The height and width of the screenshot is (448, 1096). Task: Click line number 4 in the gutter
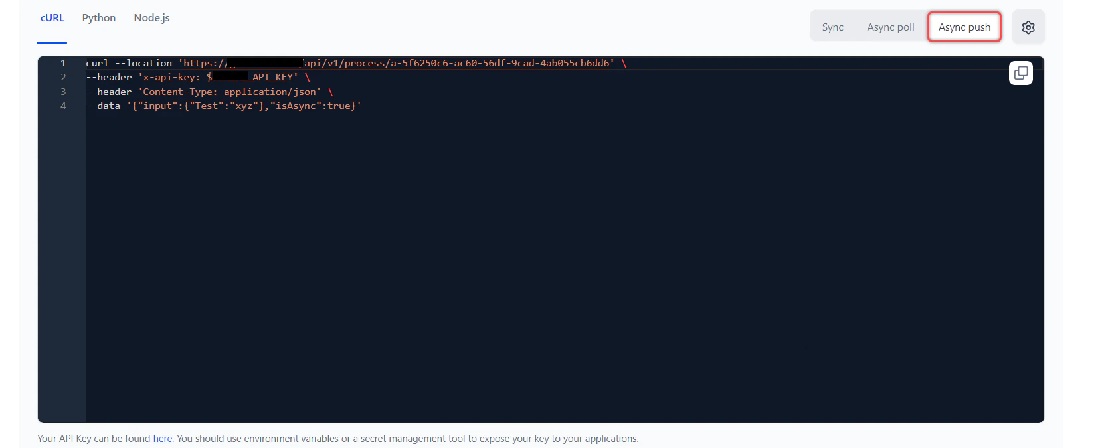point(63,106)
